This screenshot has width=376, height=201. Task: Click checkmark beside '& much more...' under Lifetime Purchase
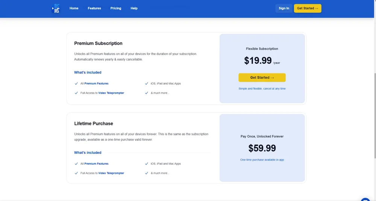[x=147, y=173]
